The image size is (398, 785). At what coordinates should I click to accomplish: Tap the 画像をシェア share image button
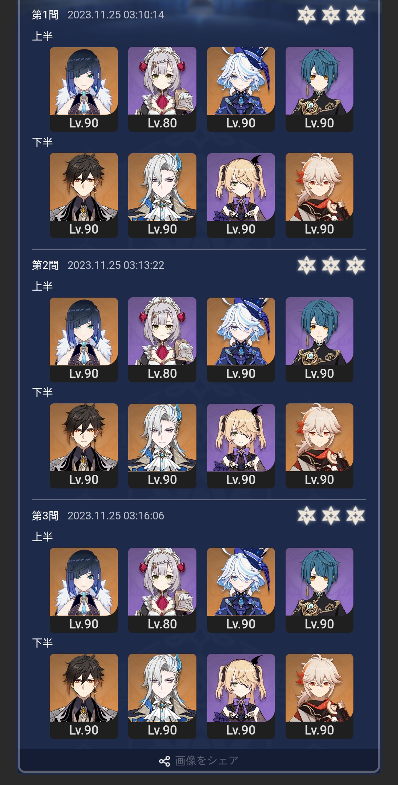pos(199,761)
